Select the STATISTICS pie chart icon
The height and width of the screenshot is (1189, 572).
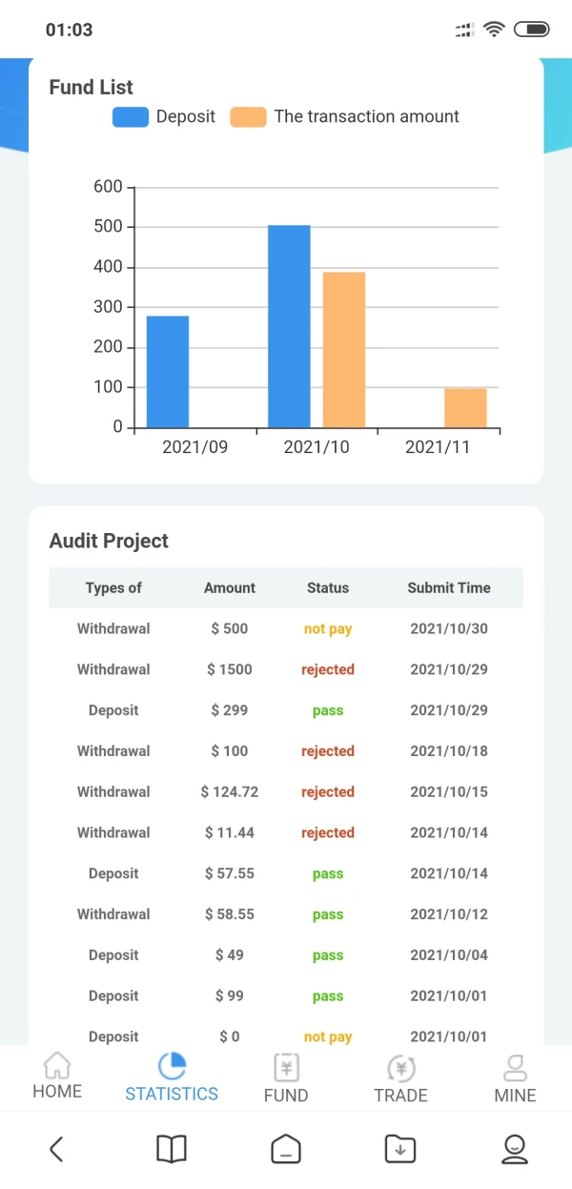[x=172, y=1066]
